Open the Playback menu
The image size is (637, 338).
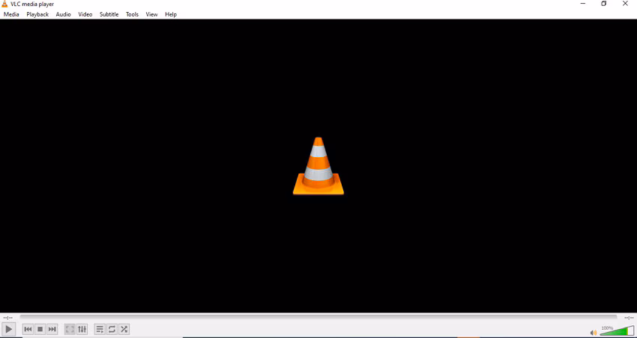pos(37,14)
